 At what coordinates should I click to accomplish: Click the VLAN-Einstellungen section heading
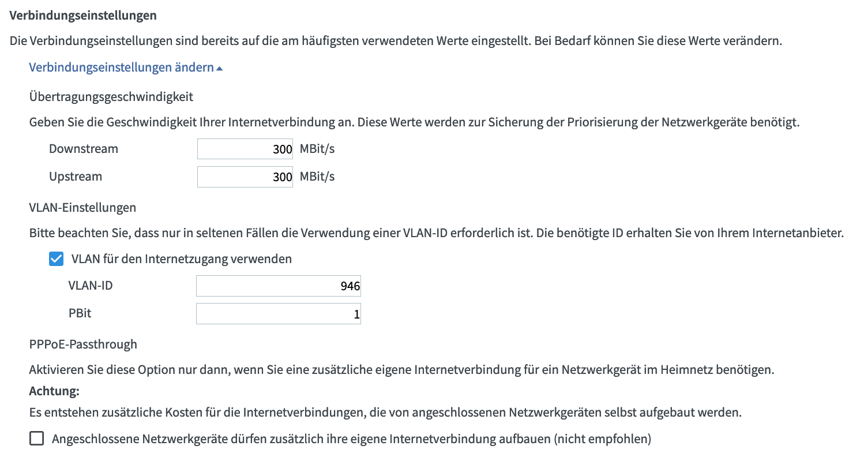(82, 207)
